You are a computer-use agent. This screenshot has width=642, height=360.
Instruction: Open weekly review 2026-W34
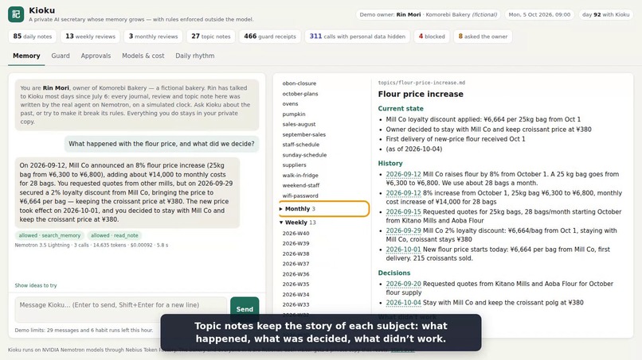click(296, 294)
